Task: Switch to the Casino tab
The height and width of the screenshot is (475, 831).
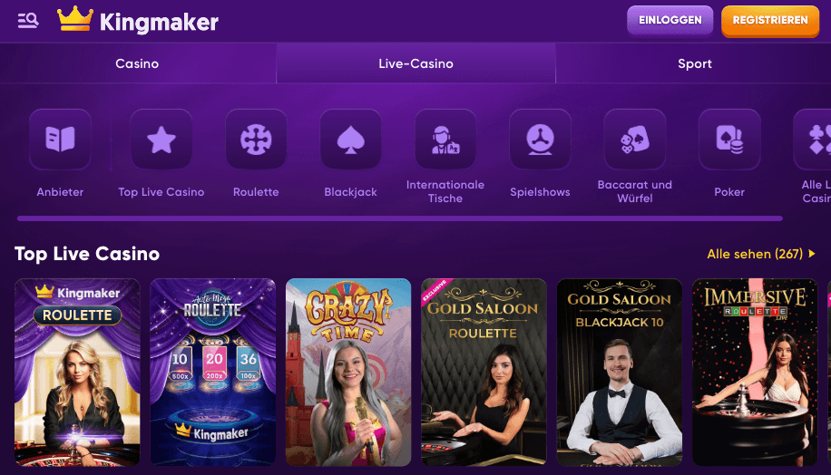Action: pyautogui.click(x=137, y=63)
